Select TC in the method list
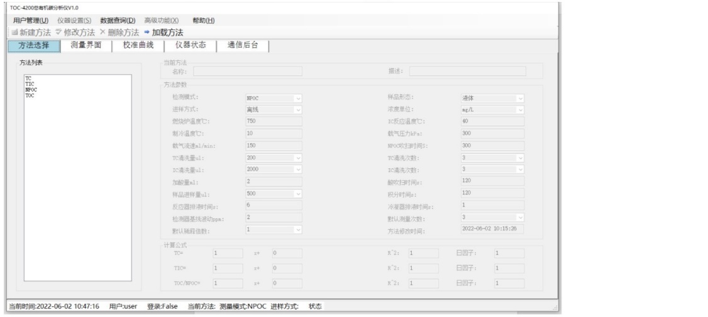Image resolution: width=708 pixels, height=317 pixels. tap(28, 78)
